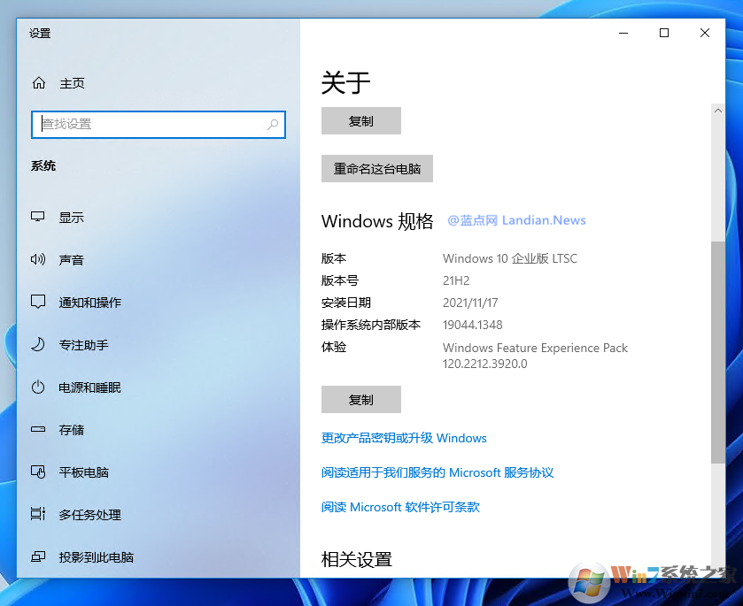Open the Microsoft 服务协议 link
Screen dimensions: 743x606
pos(437,472)
